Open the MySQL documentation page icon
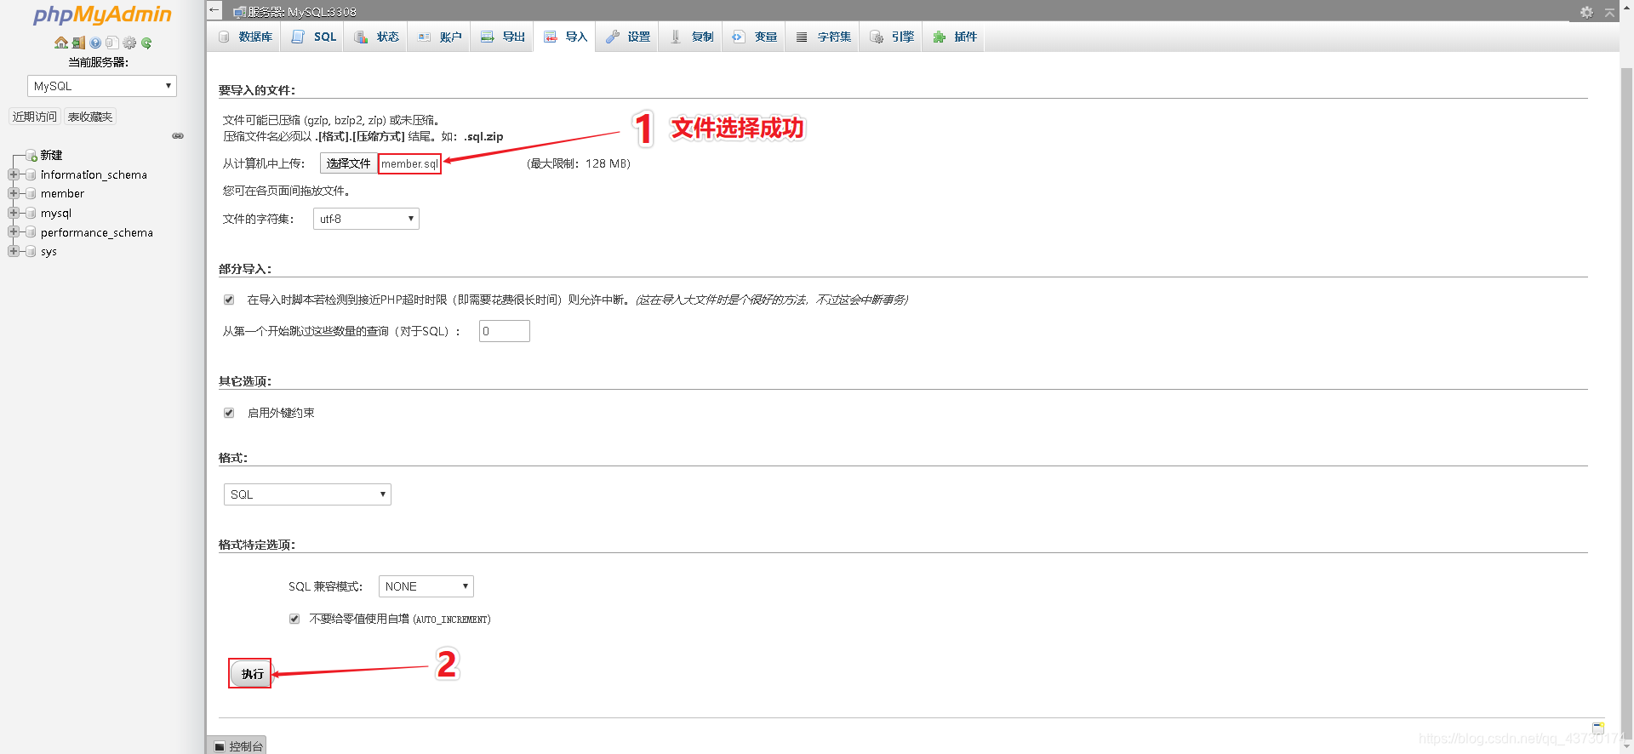 111,43
